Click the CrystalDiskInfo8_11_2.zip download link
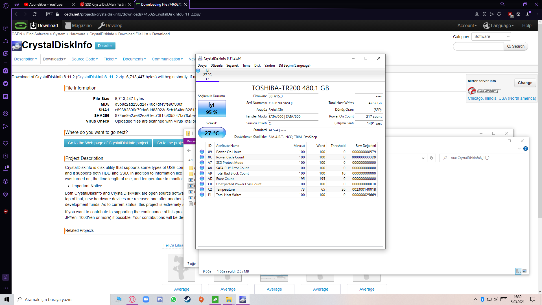Screen dimensions: 542x305 pyautogui.click(x=100, y=77)
